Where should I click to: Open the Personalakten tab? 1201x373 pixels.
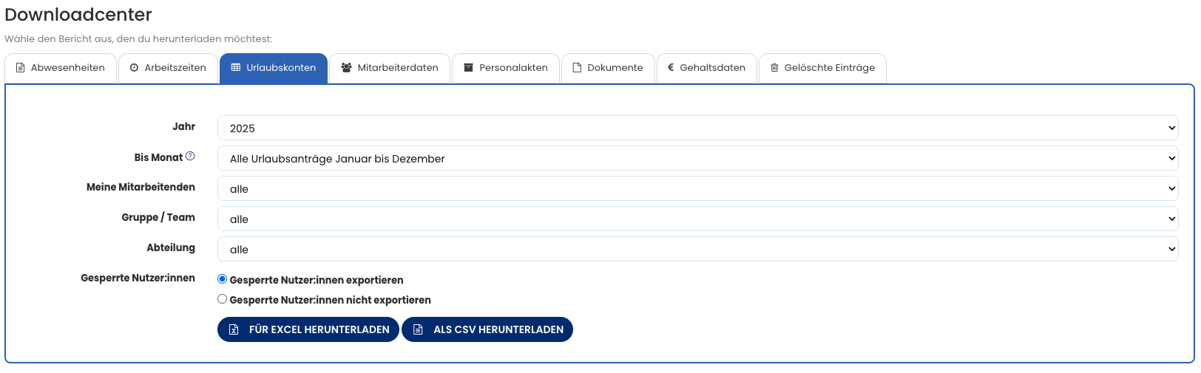506,68
